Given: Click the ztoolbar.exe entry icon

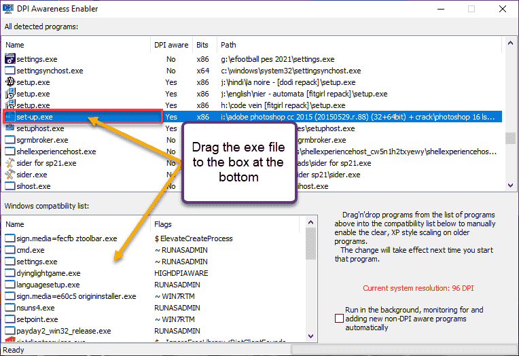Looking at the screenshot, I should [x=10, y=238].
